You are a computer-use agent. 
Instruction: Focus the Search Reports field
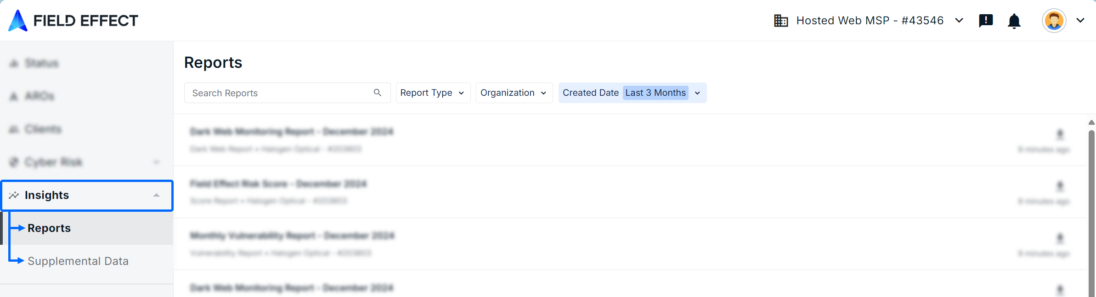pyautogui.click(x=287, y=93)
